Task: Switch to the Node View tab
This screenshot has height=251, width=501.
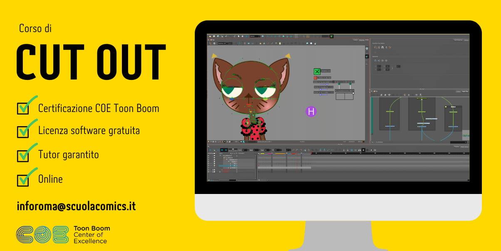Action: pos(466,91)
